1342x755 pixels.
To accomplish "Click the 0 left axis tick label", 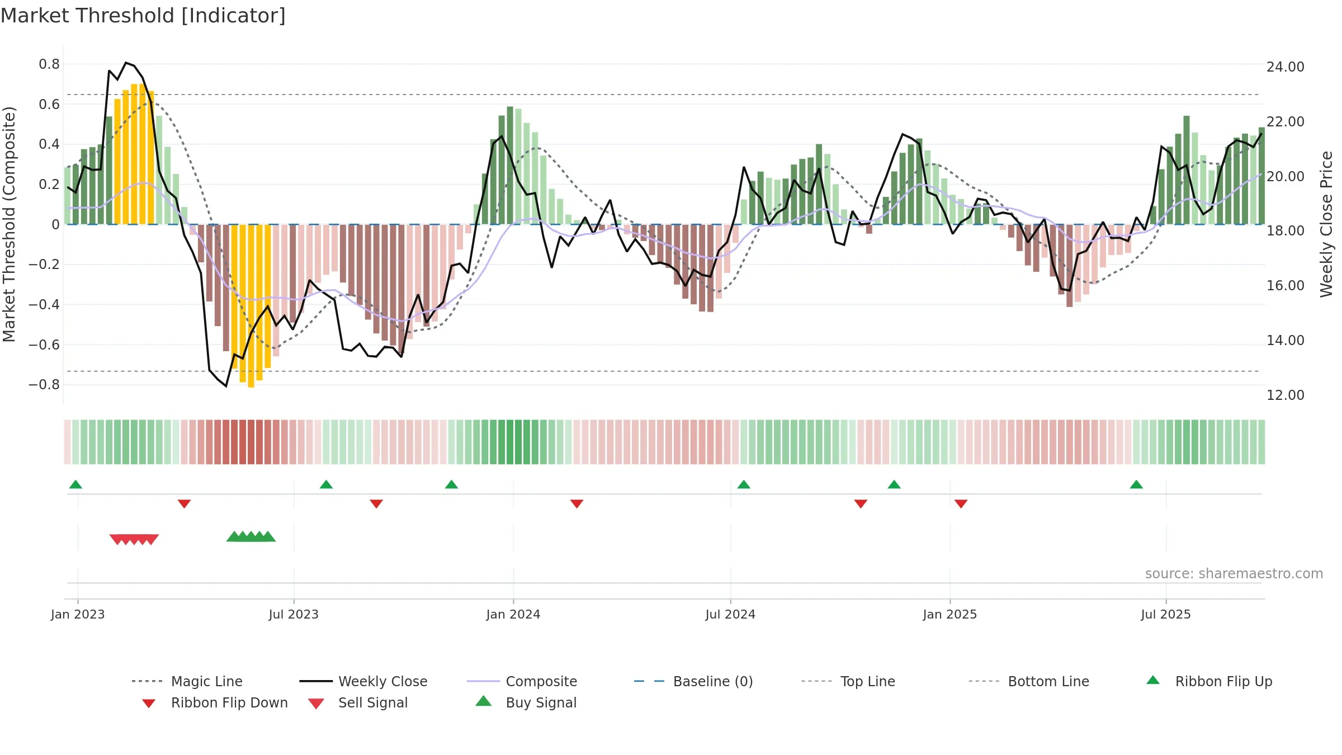I will (55, 225).
